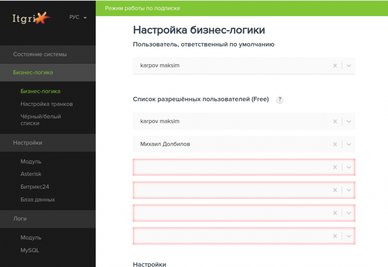Select Бизнес-логика main menu section
Screen dimensions: 388x267
click(33, 72)
